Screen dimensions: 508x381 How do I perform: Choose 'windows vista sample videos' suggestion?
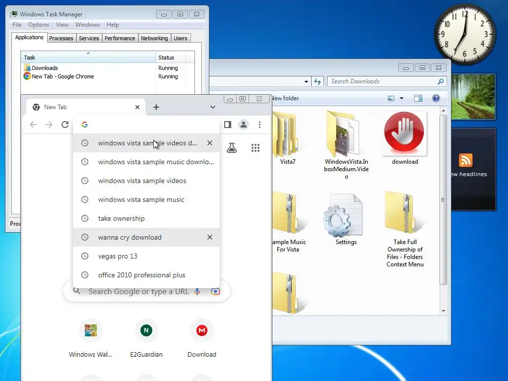[x=146, y=181]
